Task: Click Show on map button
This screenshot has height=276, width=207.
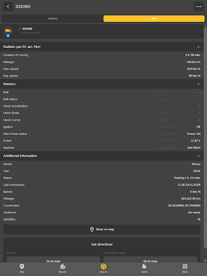Action: click(102, 229)
